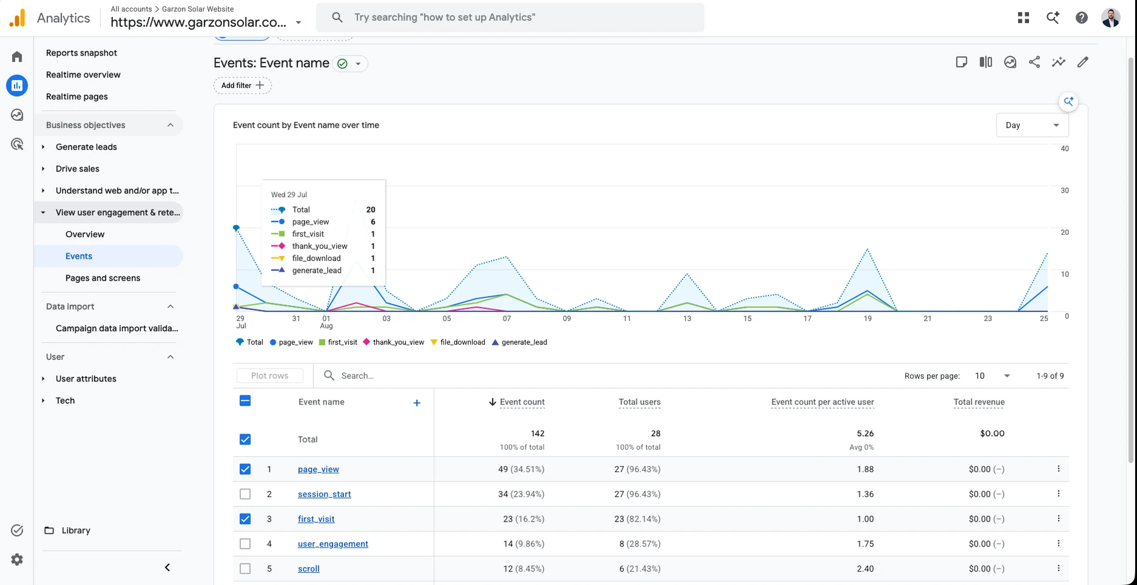Image resolution: width=1137 pixels, height=585 pixels.
Task: Click the edit comparisons columns icon
Action: 986,62
